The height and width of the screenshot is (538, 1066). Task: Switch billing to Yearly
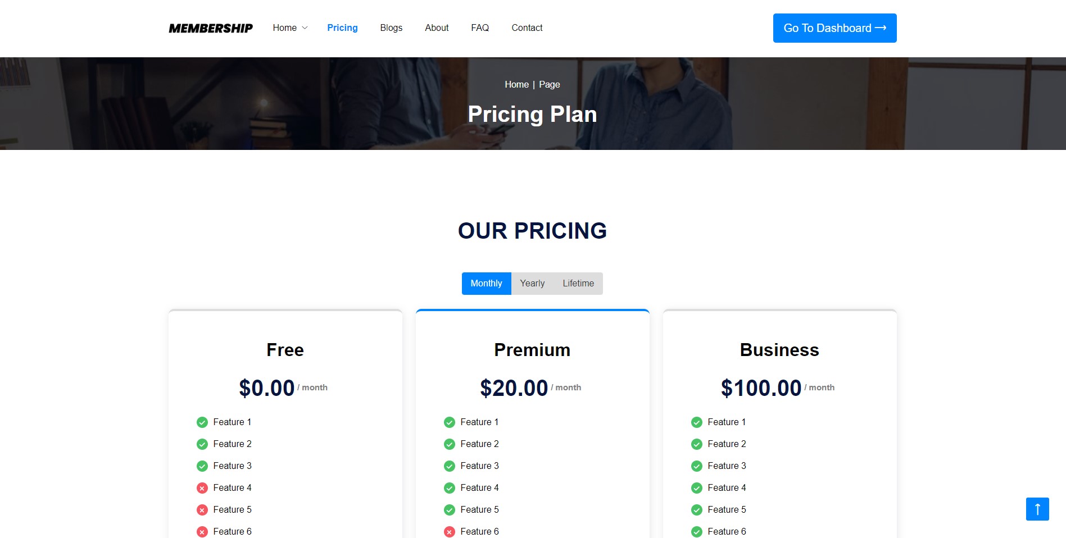coord(532,283)
